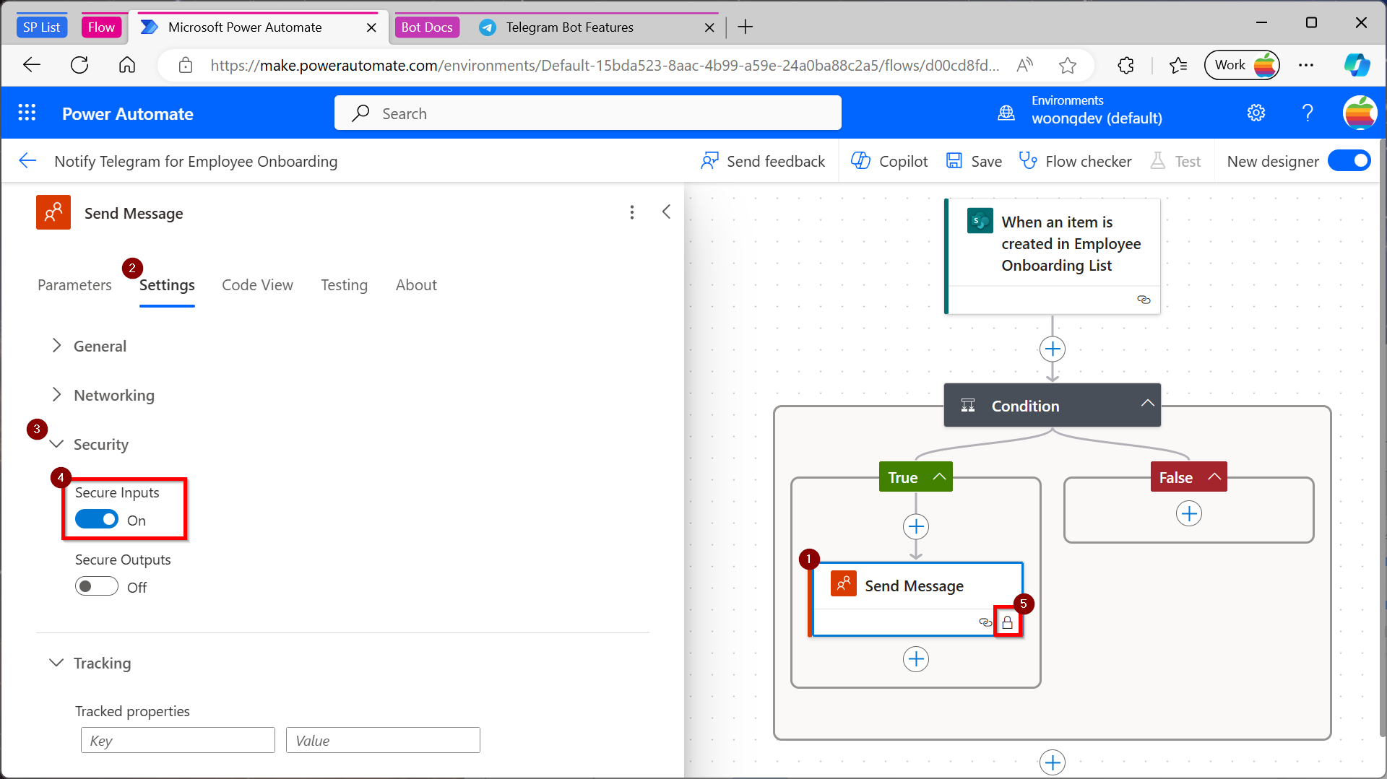Add page to favorites star

(x=1068, y=65)
